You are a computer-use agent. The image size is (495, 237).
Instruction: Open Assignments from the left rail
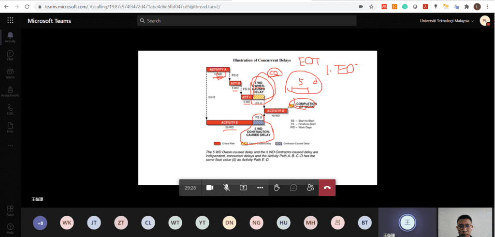[10, 91]
